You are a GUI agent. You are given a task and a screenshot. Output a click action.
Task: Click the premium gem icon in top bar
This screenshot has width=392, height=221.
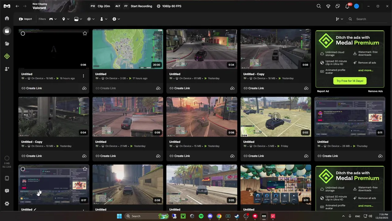coord(328,6)
